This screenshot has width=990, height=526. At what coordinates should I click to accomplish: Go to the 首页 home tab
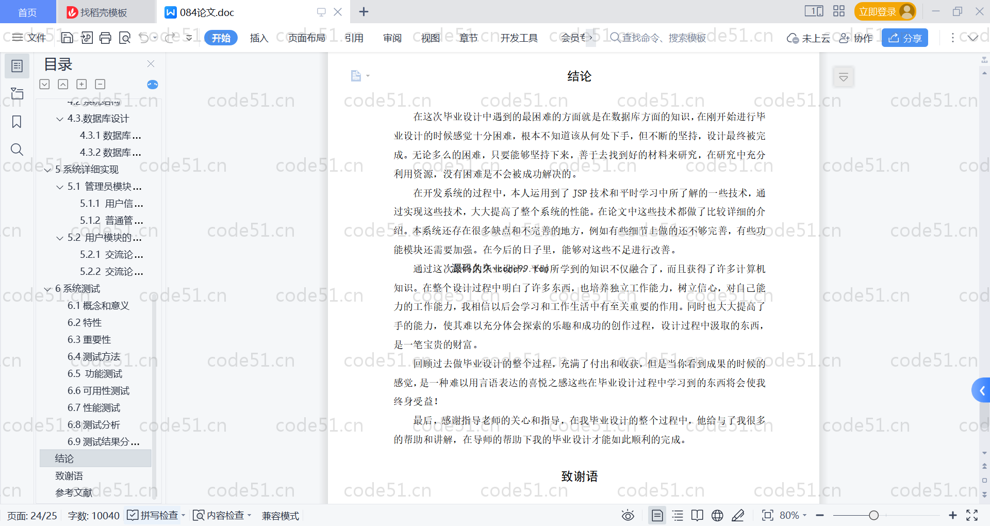28,12
